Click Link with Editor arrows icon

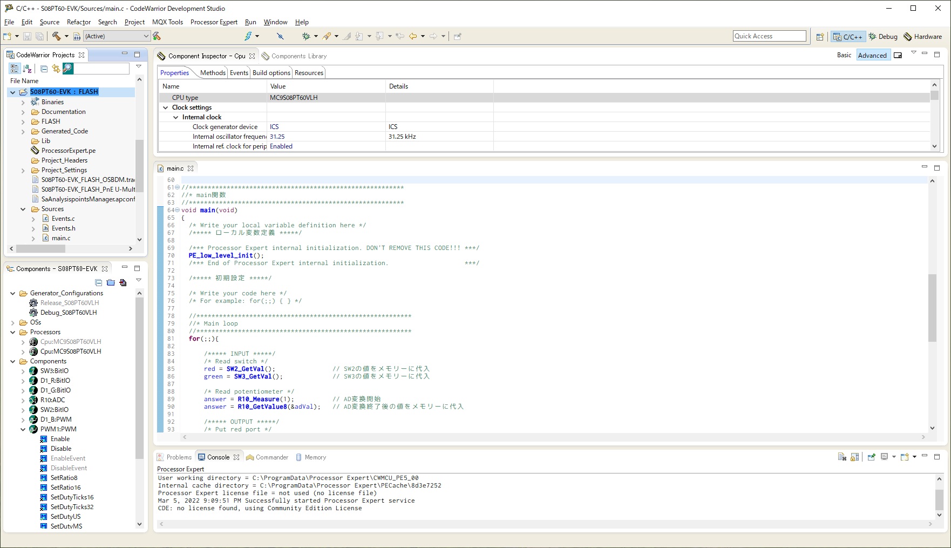click(x=56, y=69)
